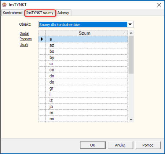Click the vertical scrollbar thumb

pos(131,55)
